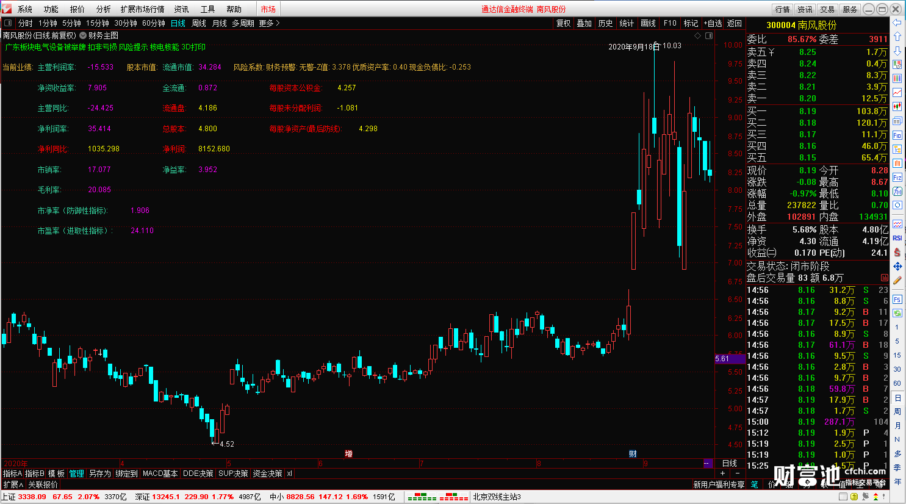Open the 扩展市场行情 menu
906x504 pixels.
tap(142, 9)
